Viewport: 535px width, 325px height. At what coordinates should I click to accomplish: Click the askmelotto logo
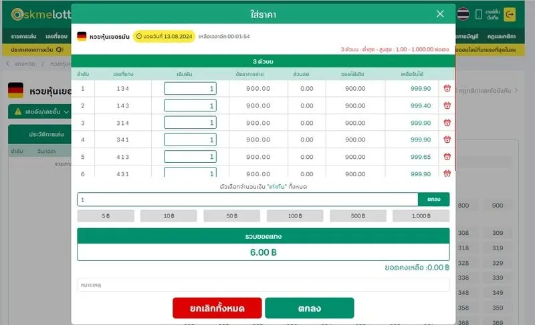pos(41,14)
